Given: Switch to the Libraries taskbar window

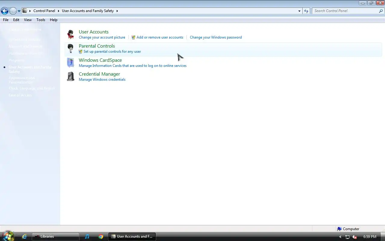Looking at the screenshot, I should pos(56,236).
